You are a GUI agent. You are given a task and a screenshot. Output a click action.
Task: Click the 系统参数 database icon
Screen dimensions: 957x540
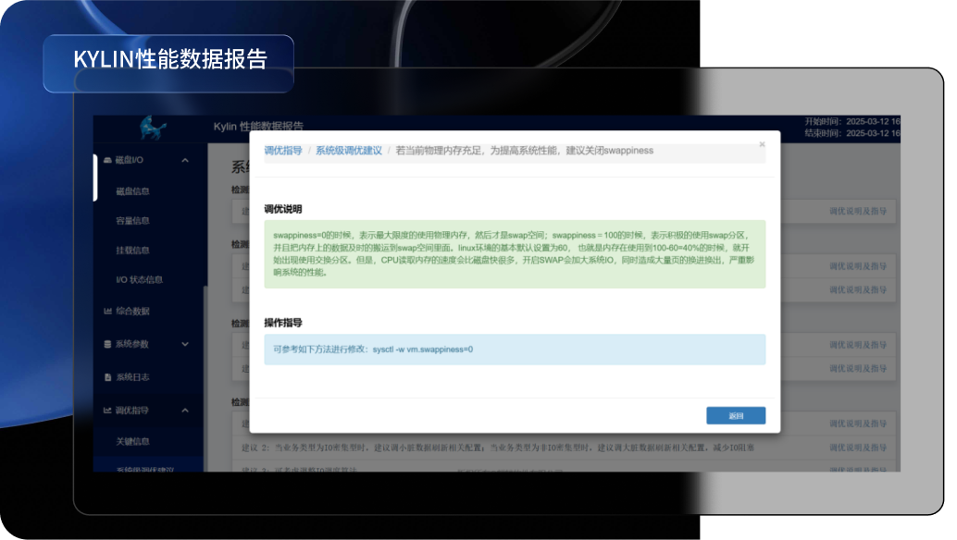(x=107, y=344)
